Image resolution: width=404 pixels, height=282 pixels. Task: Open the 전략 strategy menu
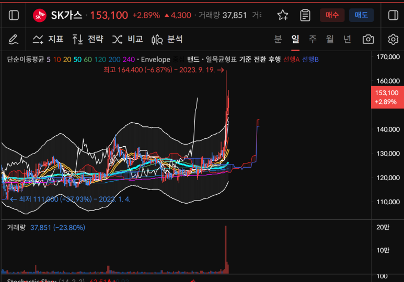[x=88, y=39]
